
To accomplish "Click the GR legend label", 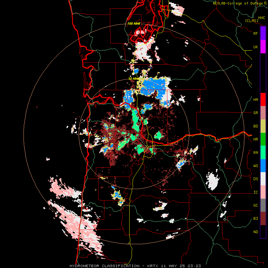I will [x=255, y=113].
